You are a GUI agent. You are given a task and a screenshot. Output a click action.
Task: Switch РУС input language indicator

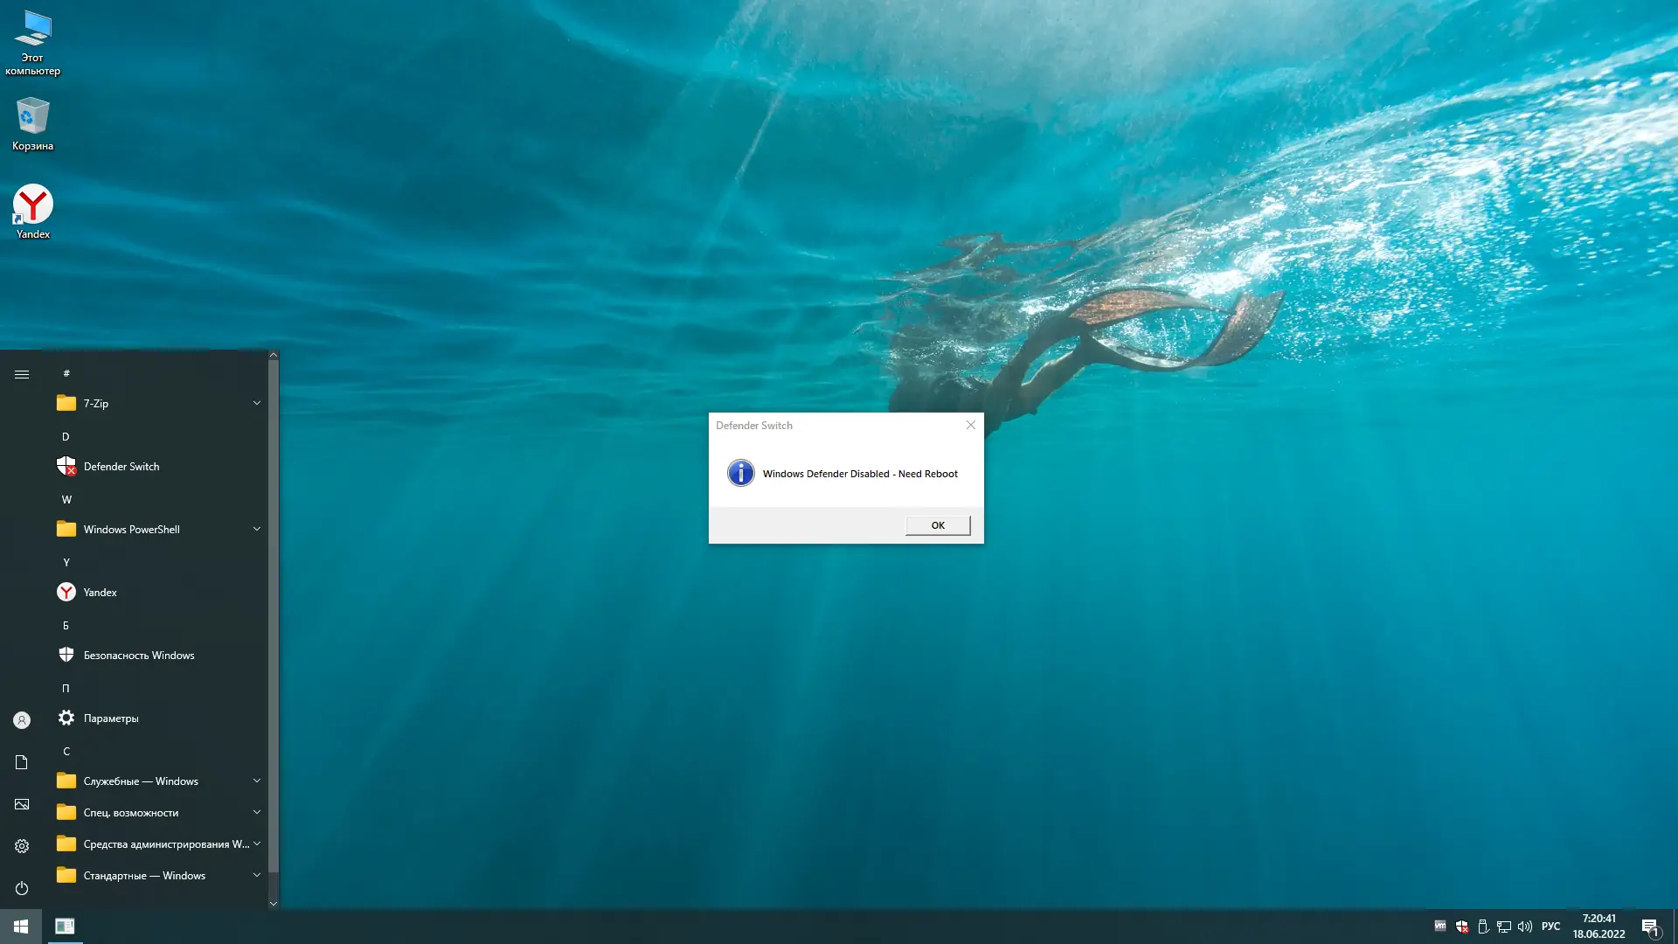click(x=1550, y=927)
